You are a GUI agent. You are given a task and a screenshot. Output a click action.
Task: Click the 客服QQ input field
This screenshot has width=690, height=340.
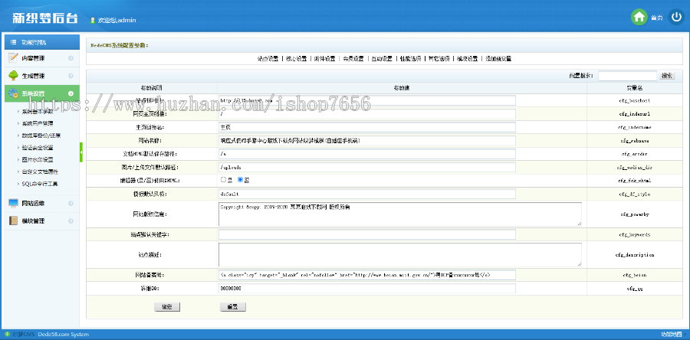pos(367,289)
